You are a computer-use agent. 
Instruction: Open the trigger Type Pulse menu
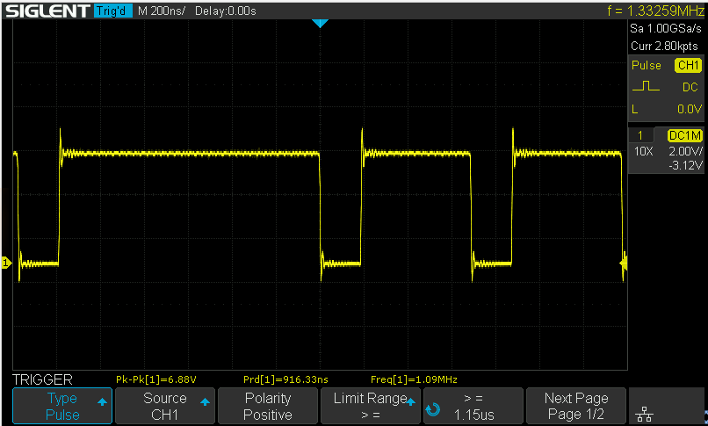pos(61,407)
